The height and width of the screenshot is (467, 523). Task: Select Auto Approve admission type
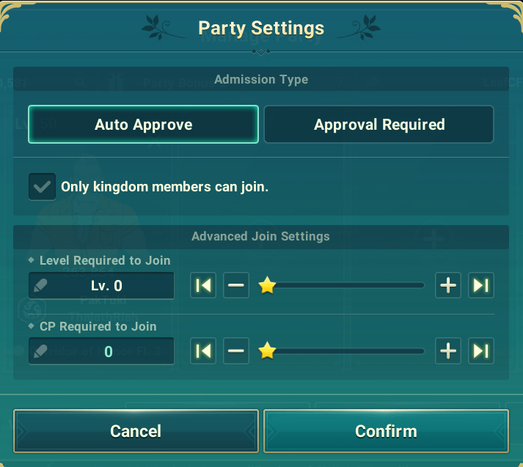click(144, 125)
